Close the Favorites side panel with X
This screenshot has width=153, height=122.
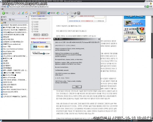26,16
